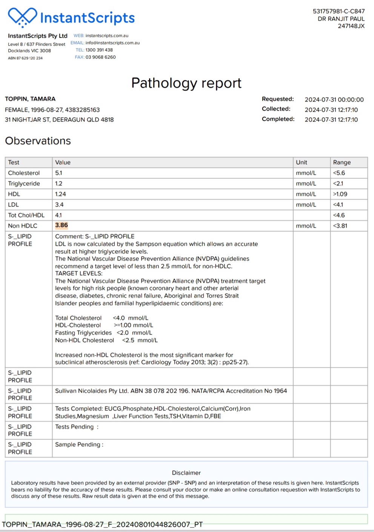Click the Disclaimer heading in the blue box
This screenshot has height=532, width=374.
tap(186, 473)
